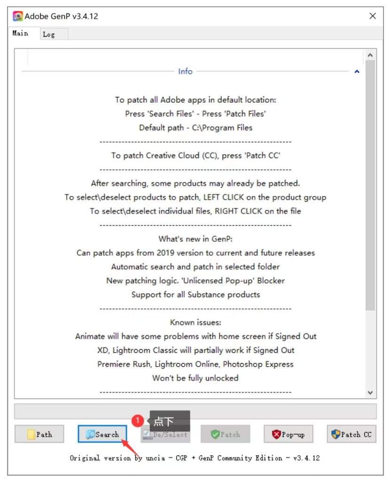Open the Path button to choose a folder
Image resolution: width=391 pixels, height=482 pixels.
40,434
